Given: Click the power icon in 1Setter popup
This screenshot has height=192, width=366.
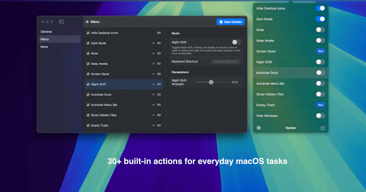Looking at the screenshot, I should tap(323, 128).
